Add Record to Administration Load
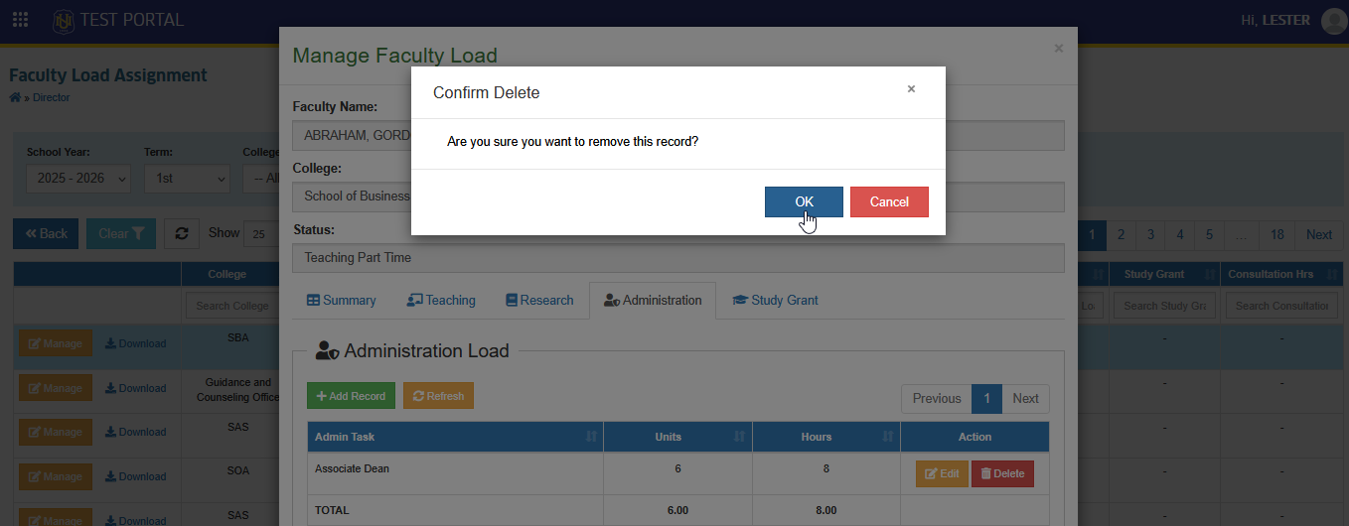 click(x=351, y=396)
